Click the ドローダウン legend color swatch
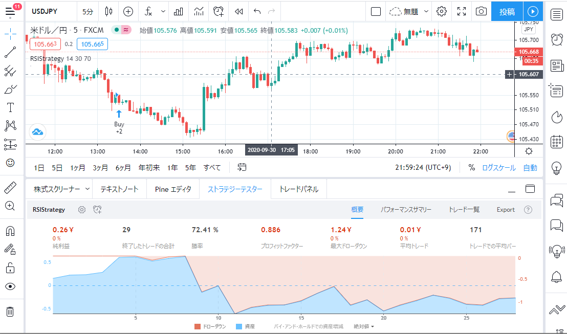Screen dimensions: 567x334 tap(198, 326)
